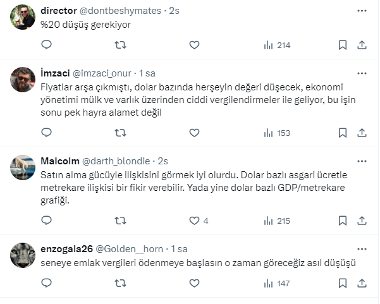The height and width of the screenshot is (304, 380).
Task: View analytics showing 153 views
Action: (x=276, y=133)
